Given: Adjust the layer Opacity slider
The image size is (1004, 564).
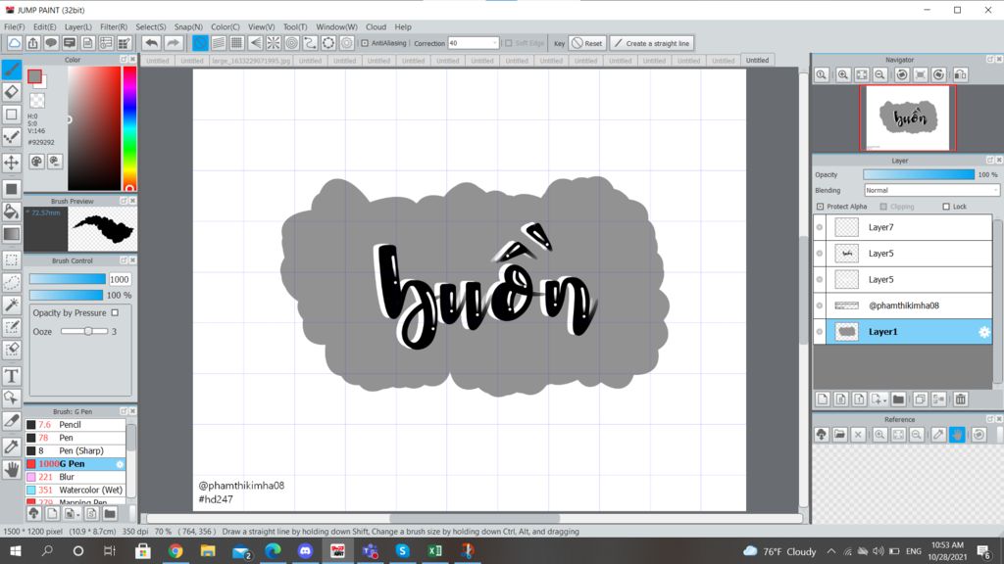Looking at the screenshot, I should 918,174.
